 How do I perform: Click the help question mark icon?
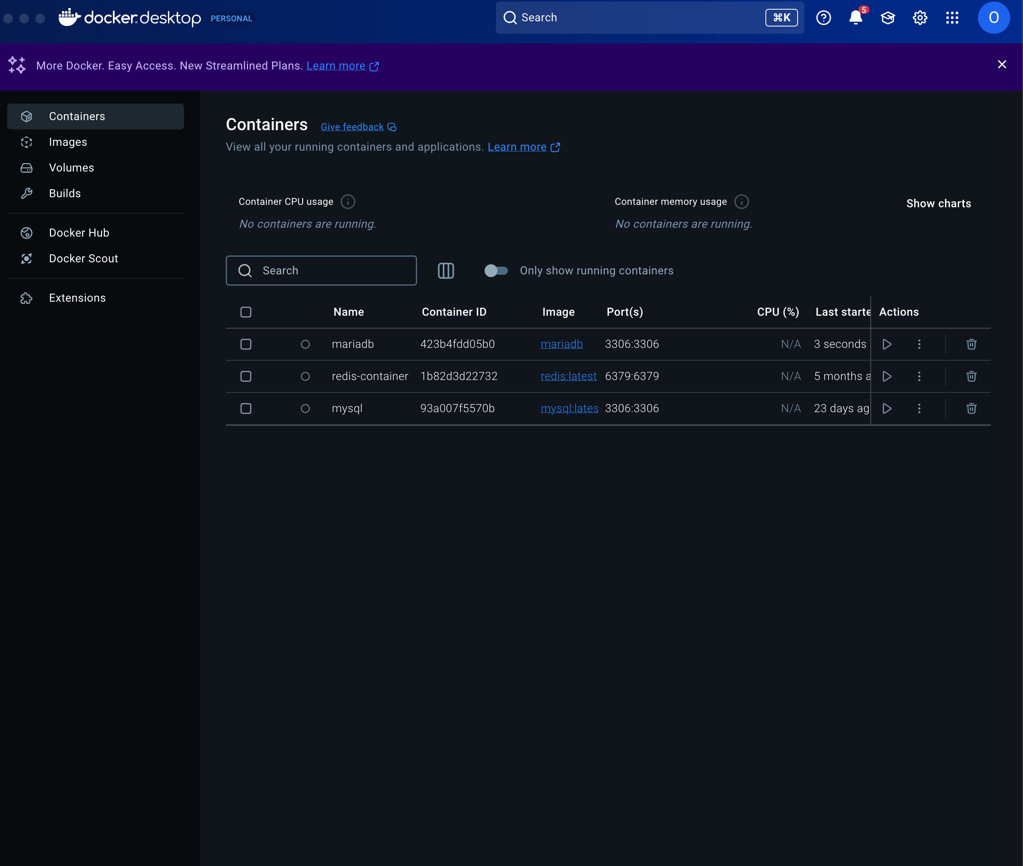[x=824, y=18]
